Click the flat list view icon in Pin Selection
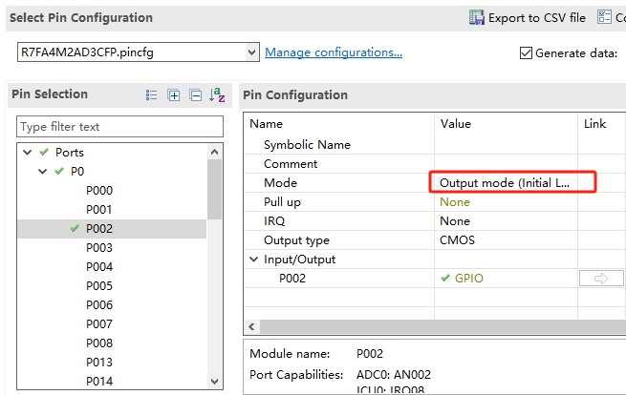626x395 pixels. [x=151, y=95]
